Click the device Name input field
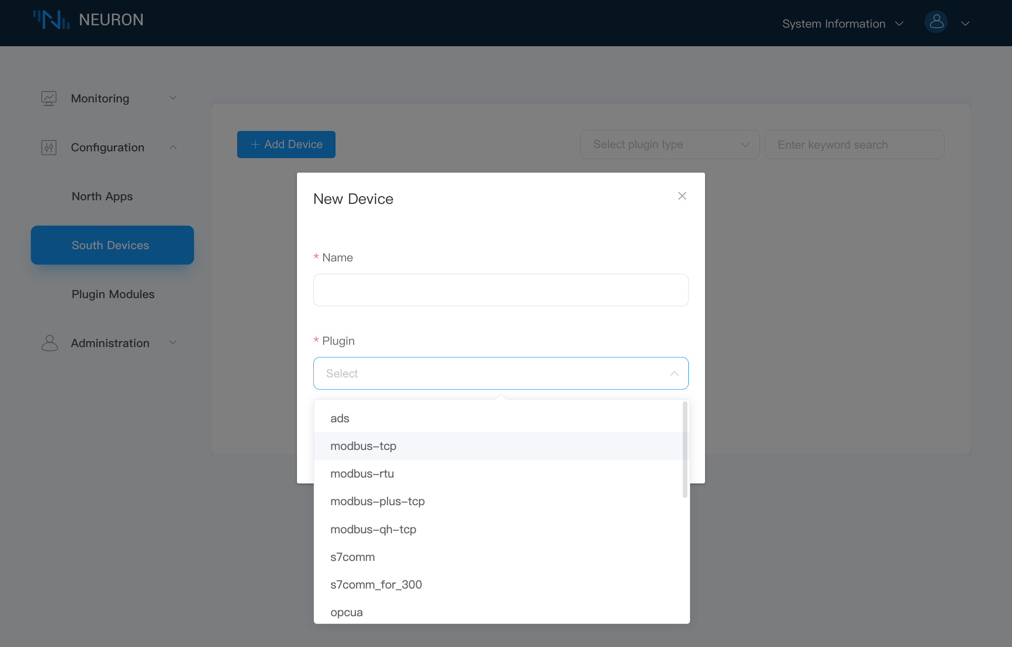This screenshot has height=647, width=1012. pos(501,290)
